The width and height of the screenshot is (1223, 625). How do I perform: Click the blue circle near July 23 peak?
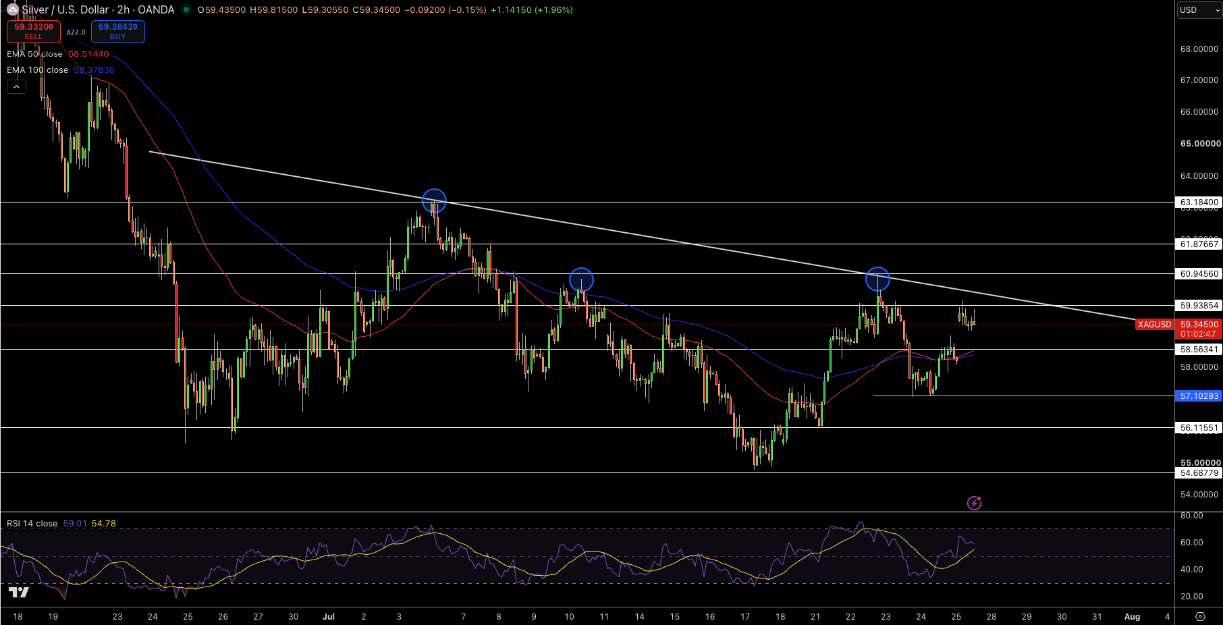pos(877,279)
